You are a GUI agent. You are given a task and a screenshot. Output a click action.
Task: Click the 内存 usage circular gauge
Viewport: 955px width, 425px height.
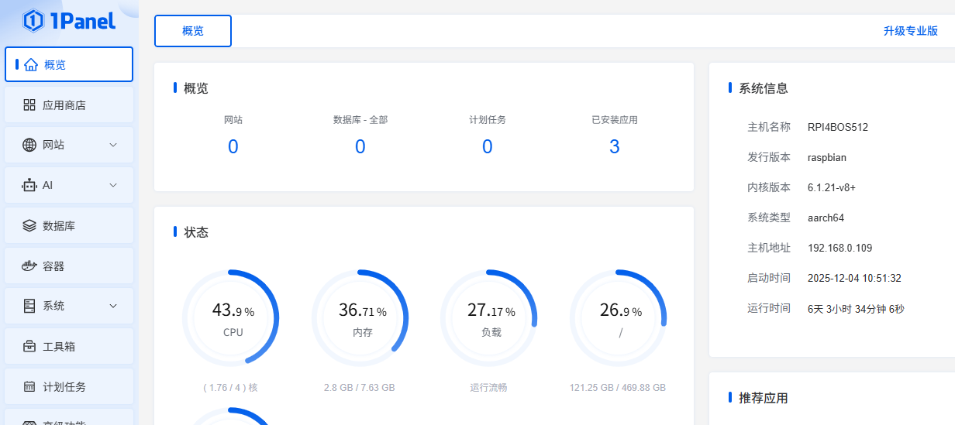(x=360, y=317)
